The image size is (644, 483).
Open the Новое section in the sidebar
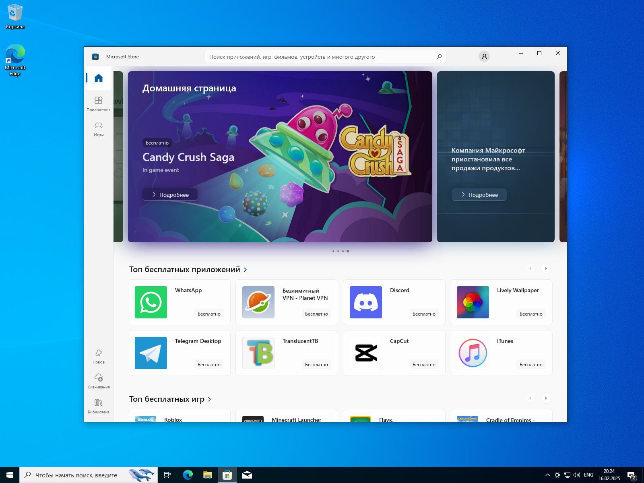98,356
